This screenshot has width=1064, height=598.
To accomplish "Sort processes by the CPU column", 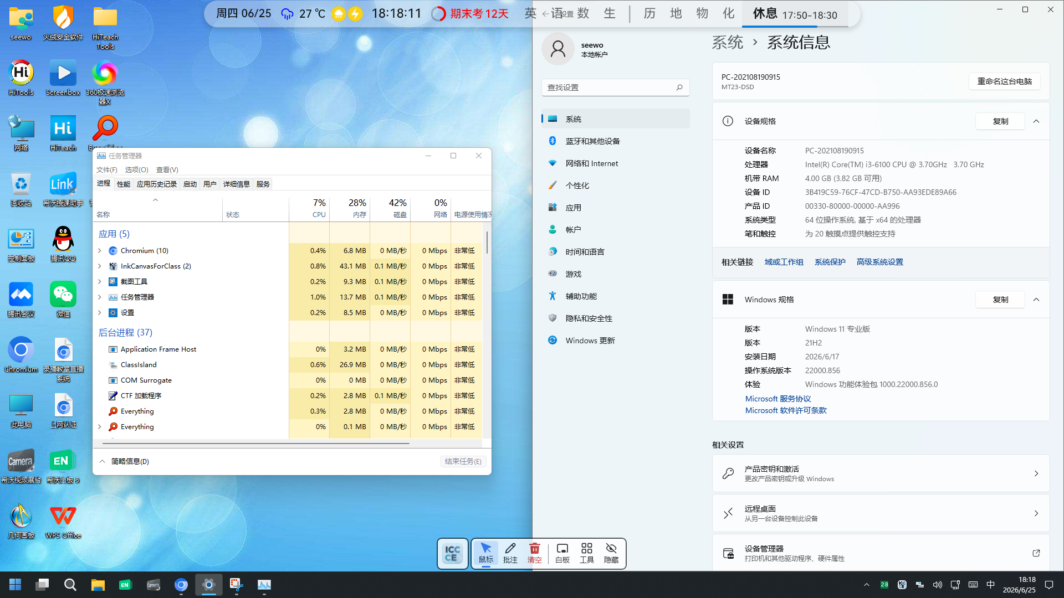I will (309, 208).
